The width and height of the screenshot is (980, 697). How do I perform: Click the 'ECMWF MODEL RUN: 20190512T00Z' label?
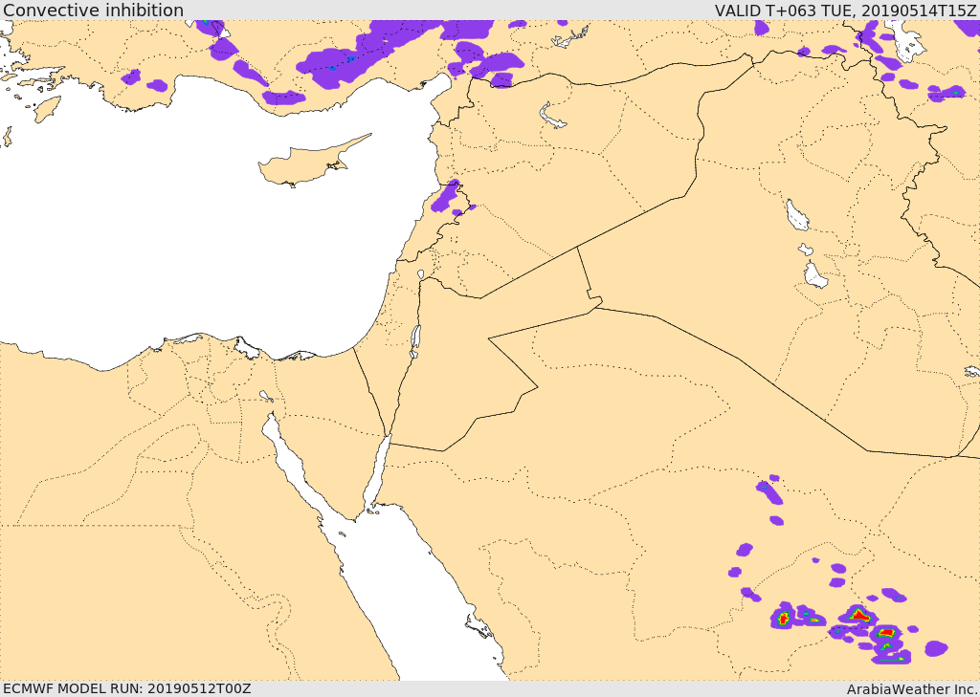127,688
